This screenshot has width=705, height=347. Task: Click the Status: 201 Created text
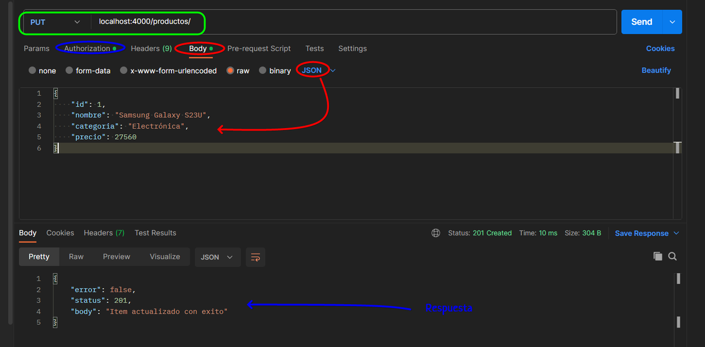pos(480,233)
